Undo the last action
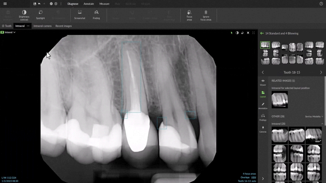This screenshot has height=183, width=326. (x=39, y=4)
